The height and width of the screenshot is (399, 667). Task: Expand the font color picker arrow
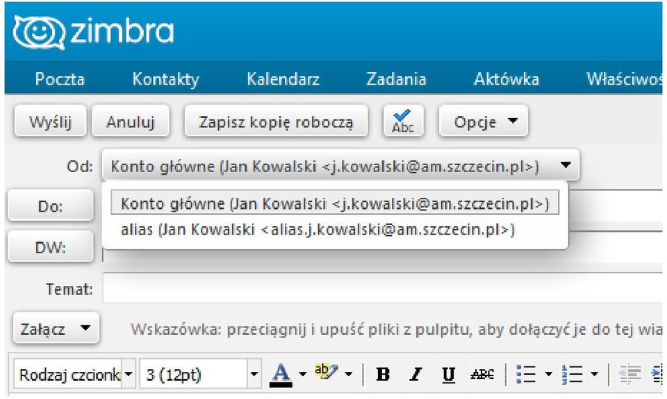click(302, 374)
